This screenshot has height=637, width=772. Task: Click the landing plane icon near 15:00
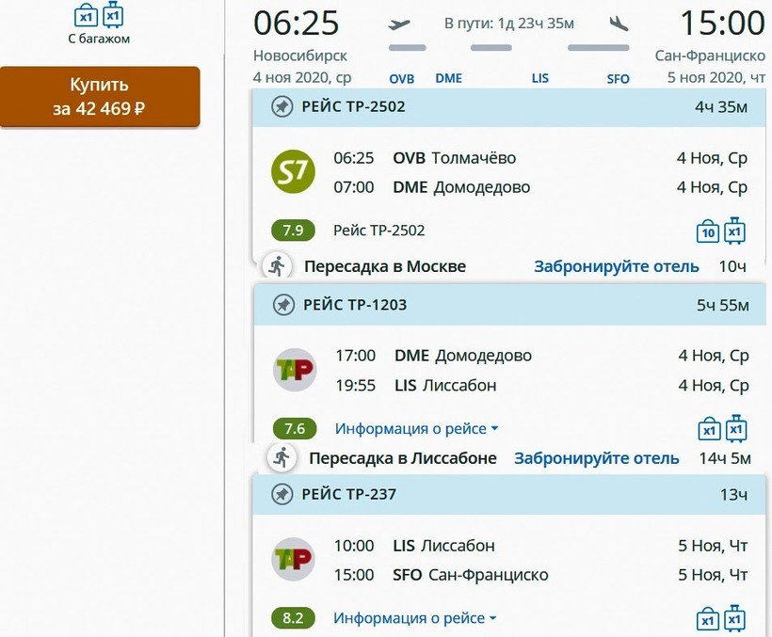click(619, 24)
